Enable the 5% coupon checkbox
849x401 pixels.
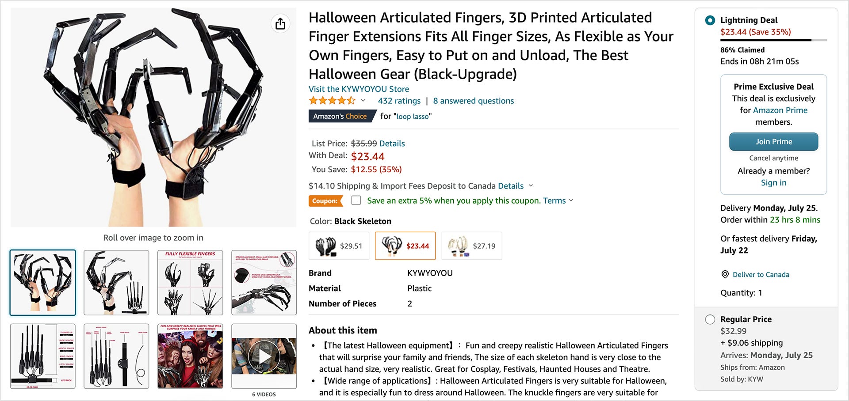356,200
